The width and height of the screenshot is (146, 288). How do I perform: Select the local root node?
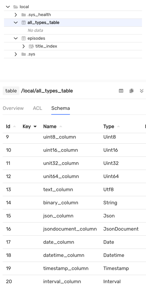pos(24,7)
